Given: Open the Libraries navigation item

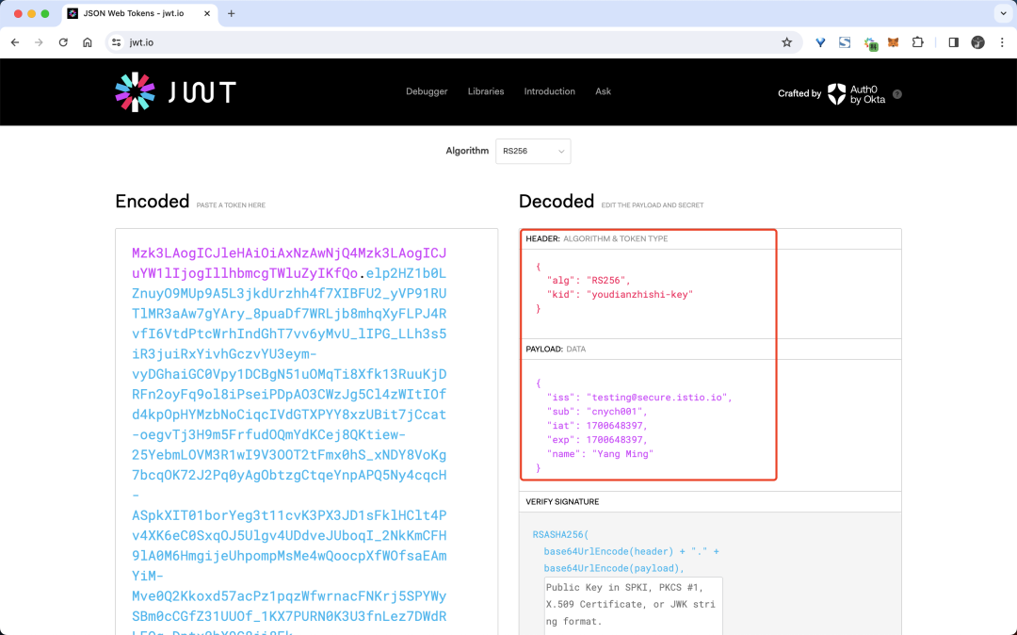Looking at the screenshot, I should (x=486, y=91).
